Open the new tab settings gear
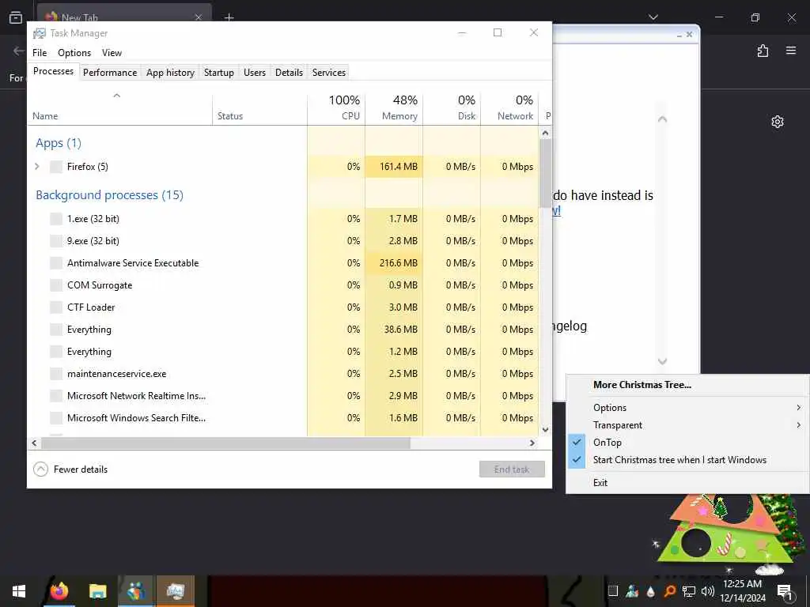Image resolution: width=810 pixels, height=607 pixels. (778, 122)
